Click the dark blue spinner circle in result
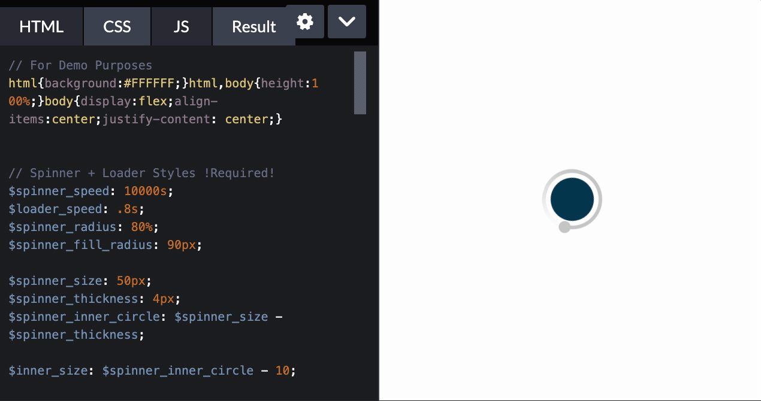Image resolution: width=761 pixels, height=401 pixels. coord(572,199)
